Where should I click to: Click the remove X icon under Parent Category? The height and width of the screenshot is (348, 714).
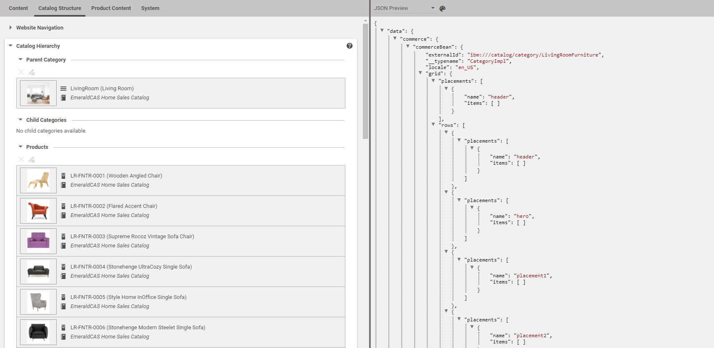coord(21,72)
